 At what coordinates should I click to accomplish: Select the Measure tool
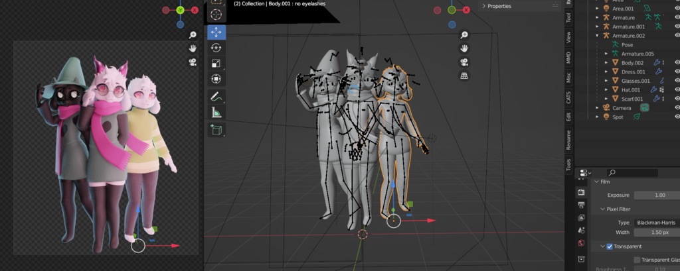coord(216,112)
